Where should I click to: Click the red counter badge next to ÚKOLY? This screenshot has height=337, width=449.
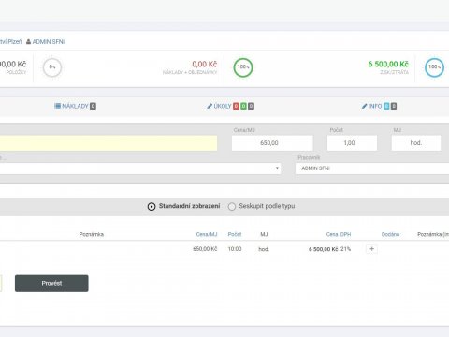point(236,106)
